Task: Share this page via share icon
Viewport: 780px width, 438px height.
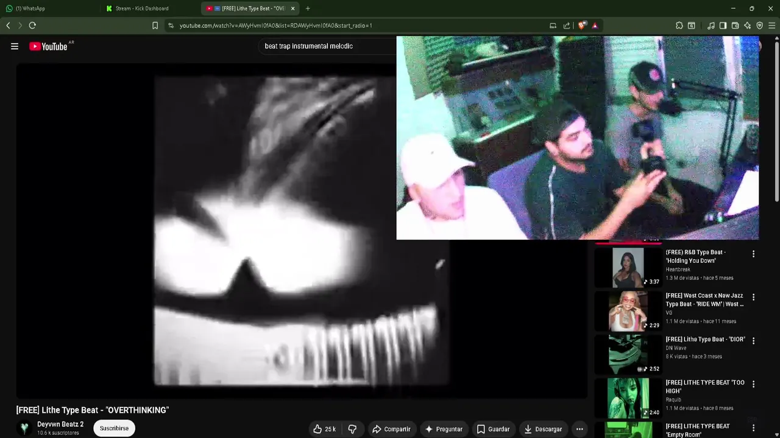Action: pos(567,26)
